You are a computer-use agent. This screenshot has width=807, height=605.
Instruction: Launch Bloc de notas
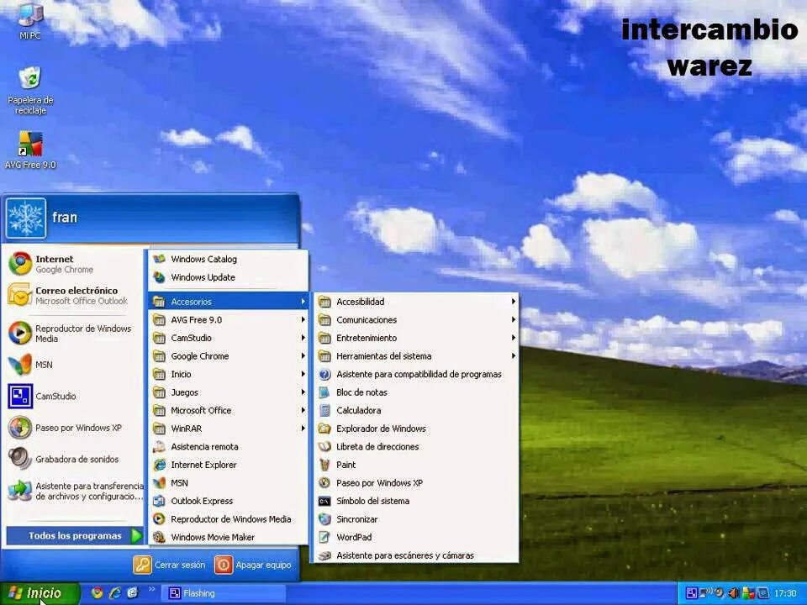click(416, 392)
